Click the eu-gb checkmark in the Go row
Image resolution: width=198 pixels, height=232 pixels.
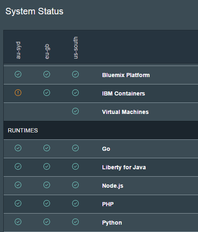pyautogui.click(x=47, y=148)
